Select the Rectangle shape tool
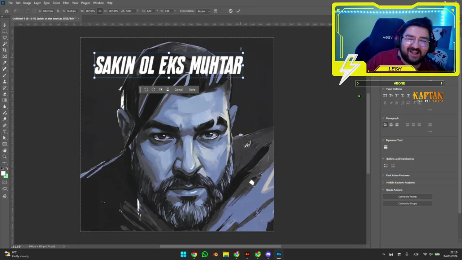The image size is (462, 260). 5,144
